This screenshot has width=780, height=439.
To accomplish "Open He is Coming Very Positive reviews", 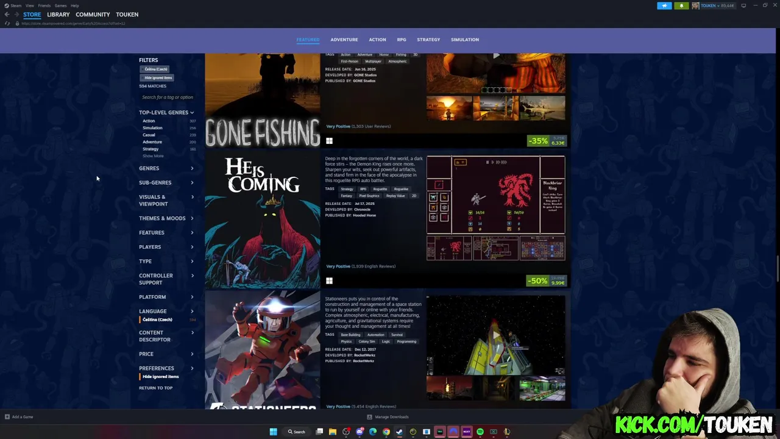I will click(x=361, y=266).
